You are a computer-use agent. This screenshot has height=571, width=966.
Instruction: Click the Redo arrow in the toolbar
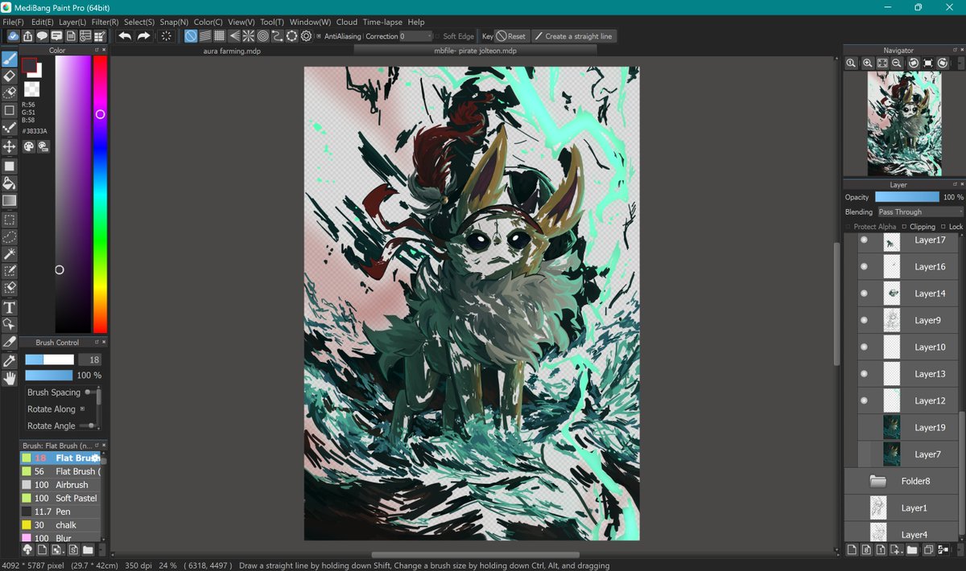[143, 36]
